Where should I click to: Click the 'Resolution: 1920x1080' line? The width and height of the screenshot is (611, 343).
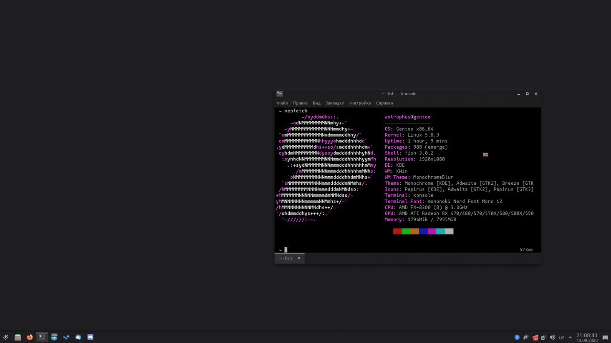[x=415, y=159]
